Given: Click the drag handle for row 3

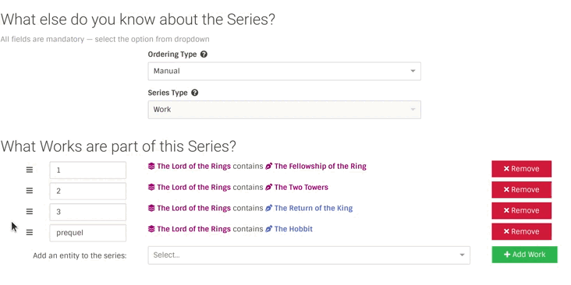Looking at the screenshot, I should (x=30, y=212).
